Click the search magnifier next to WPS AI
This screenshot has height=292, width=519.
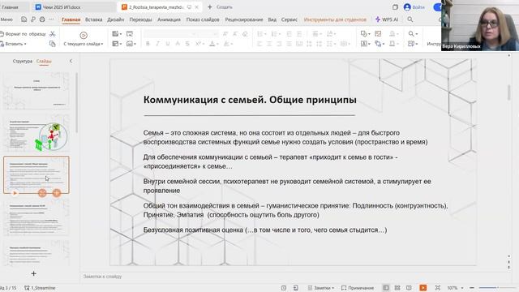(410, 19)
